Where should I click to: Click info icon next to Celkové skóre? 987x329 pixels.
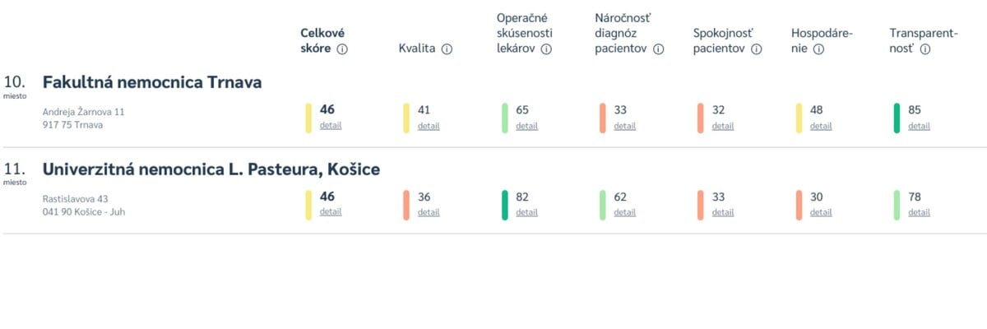342,49
